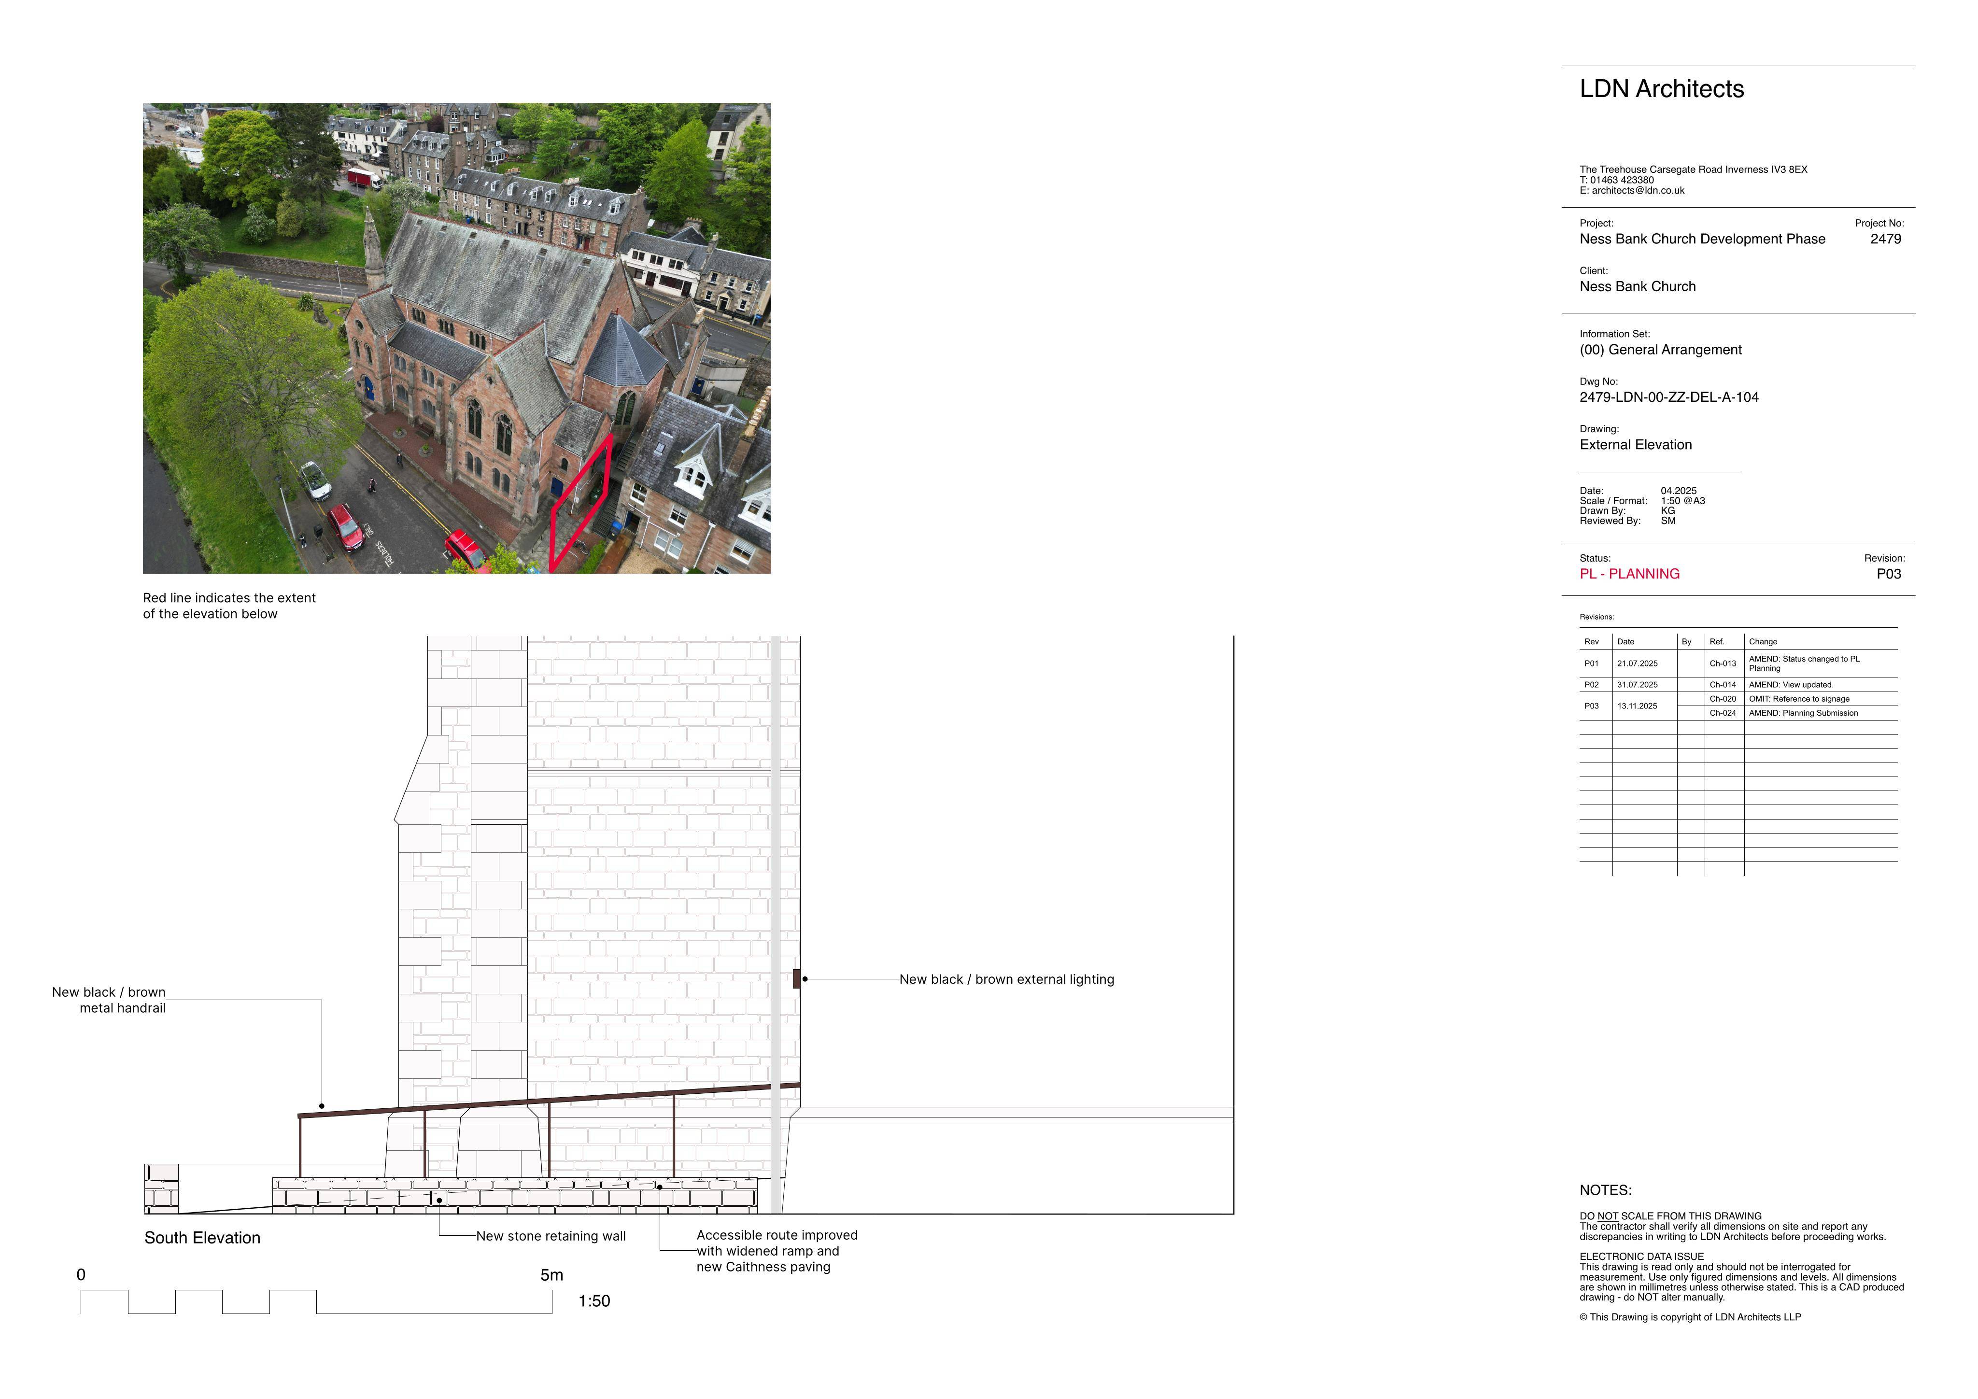Select the New stone retaining wall label
Screen dimensions: 1978x1399
pos(551,1236)
